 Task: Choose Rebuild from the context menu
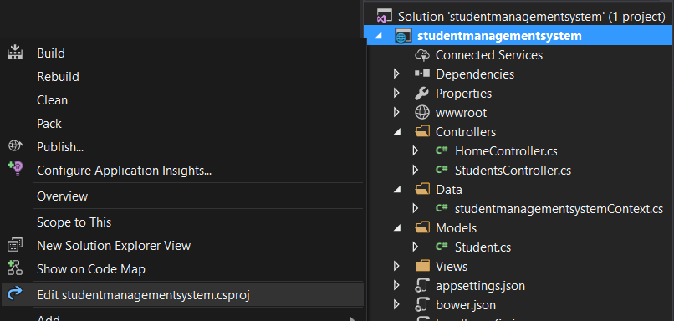(x=58, y=77)
